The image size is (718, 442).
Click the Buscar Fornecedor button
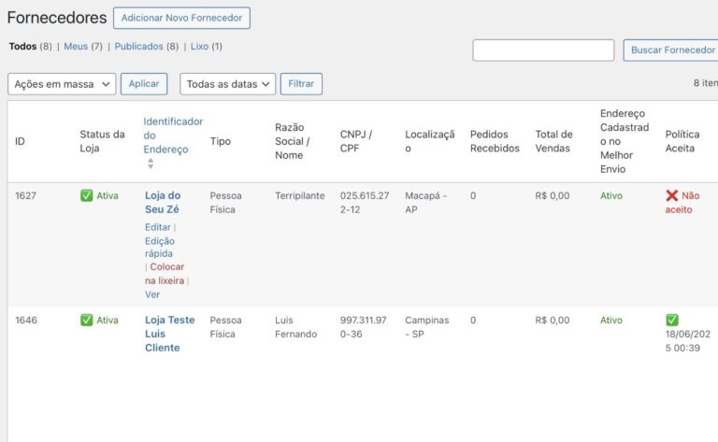tap(672, 50)
